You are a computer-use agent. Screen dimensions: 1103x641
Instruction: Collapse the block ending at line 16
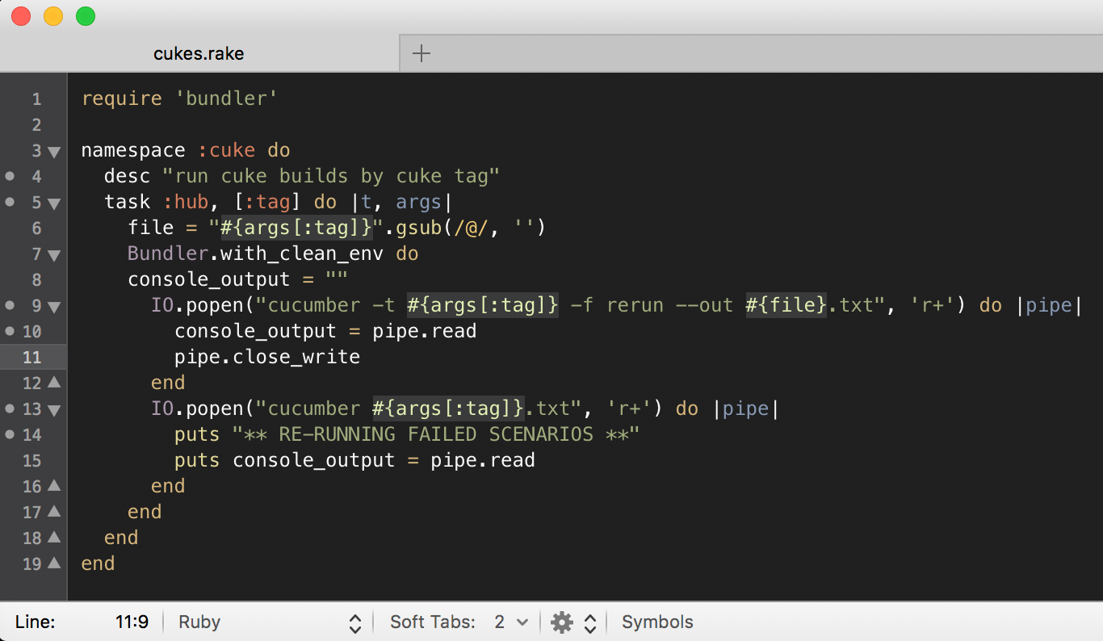pyautogui.click(x=54, y=485)
